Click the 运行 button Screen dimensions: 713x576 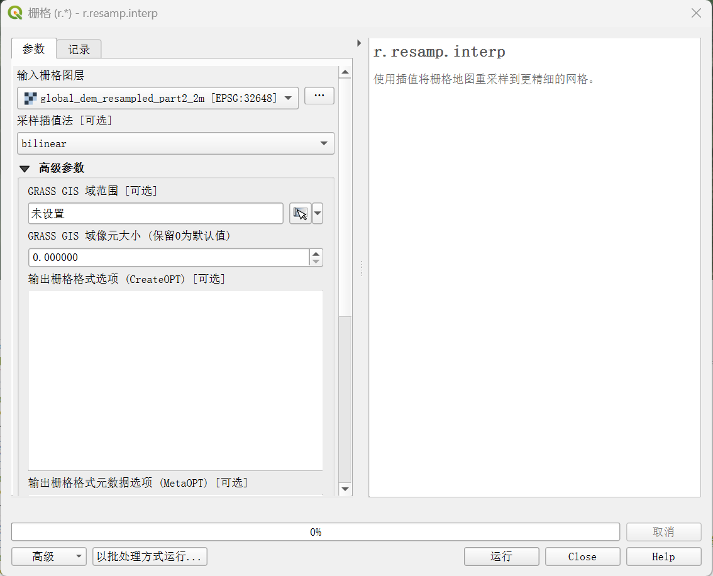point(501,557)
